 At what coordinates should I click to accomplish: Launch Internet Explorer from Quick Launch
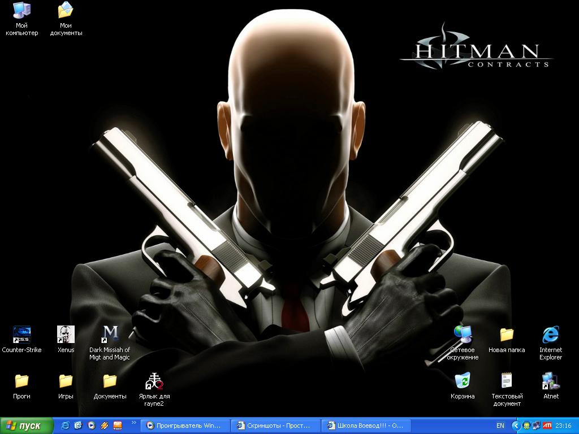[66, 426]
